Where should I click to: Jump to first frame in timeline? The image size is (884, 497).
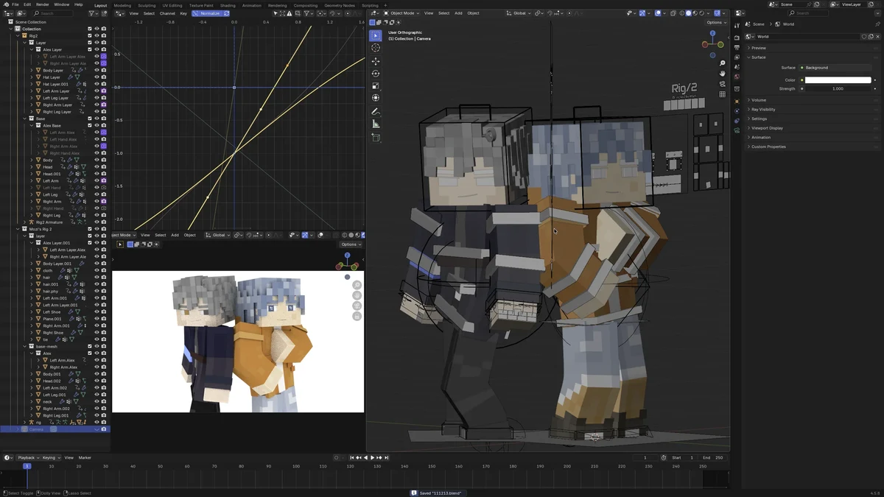coord(352,458)
